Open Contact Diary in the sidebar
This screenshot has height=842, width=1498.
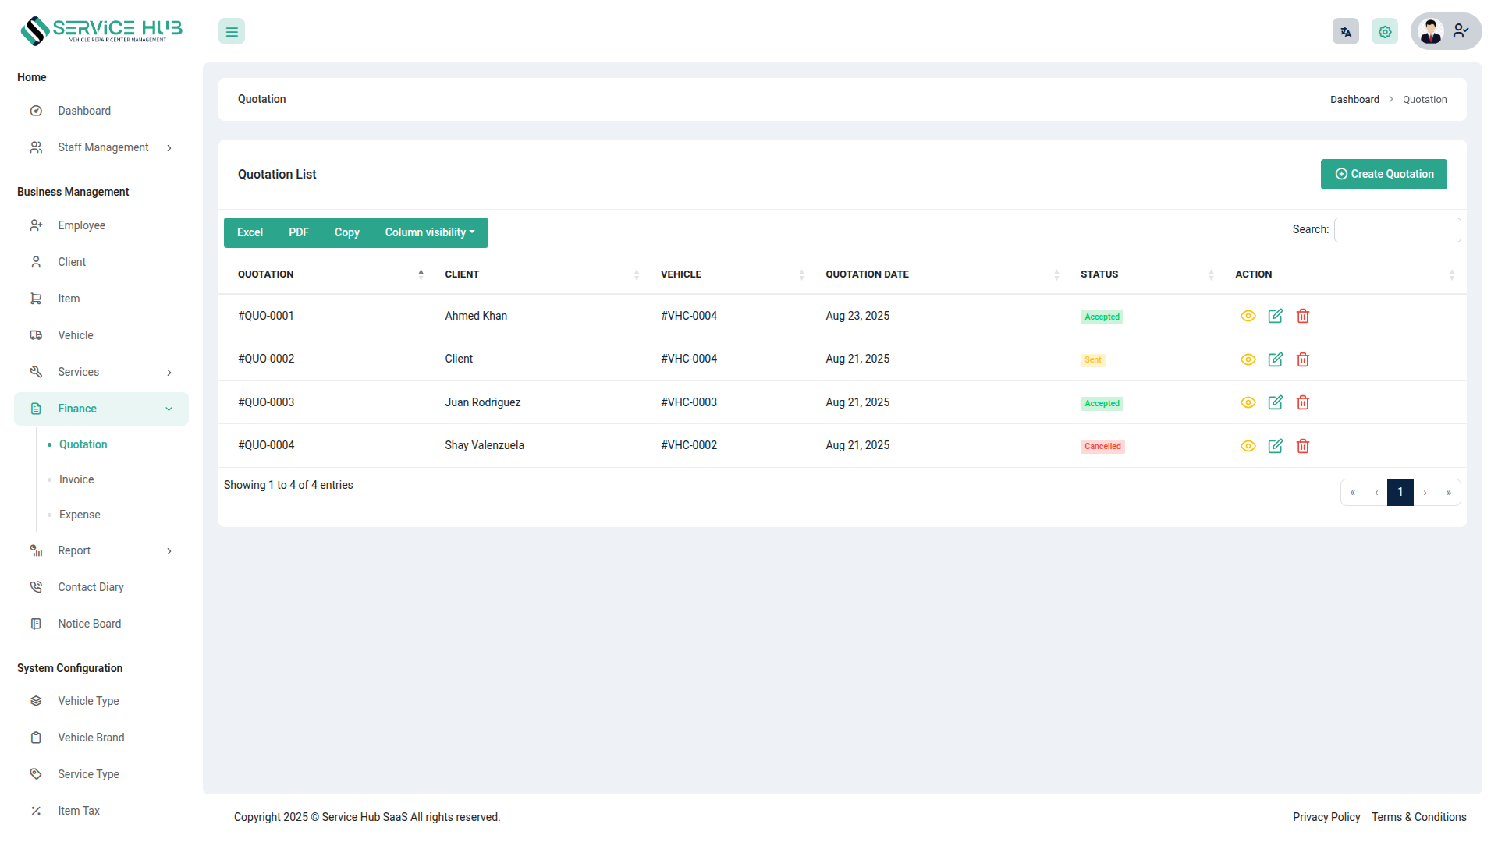91,587
